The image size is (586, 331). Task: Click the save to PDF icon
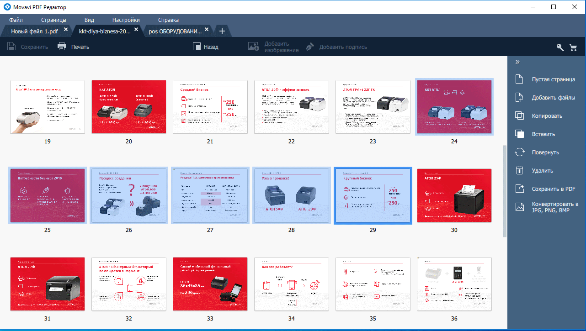coord(519,189)
